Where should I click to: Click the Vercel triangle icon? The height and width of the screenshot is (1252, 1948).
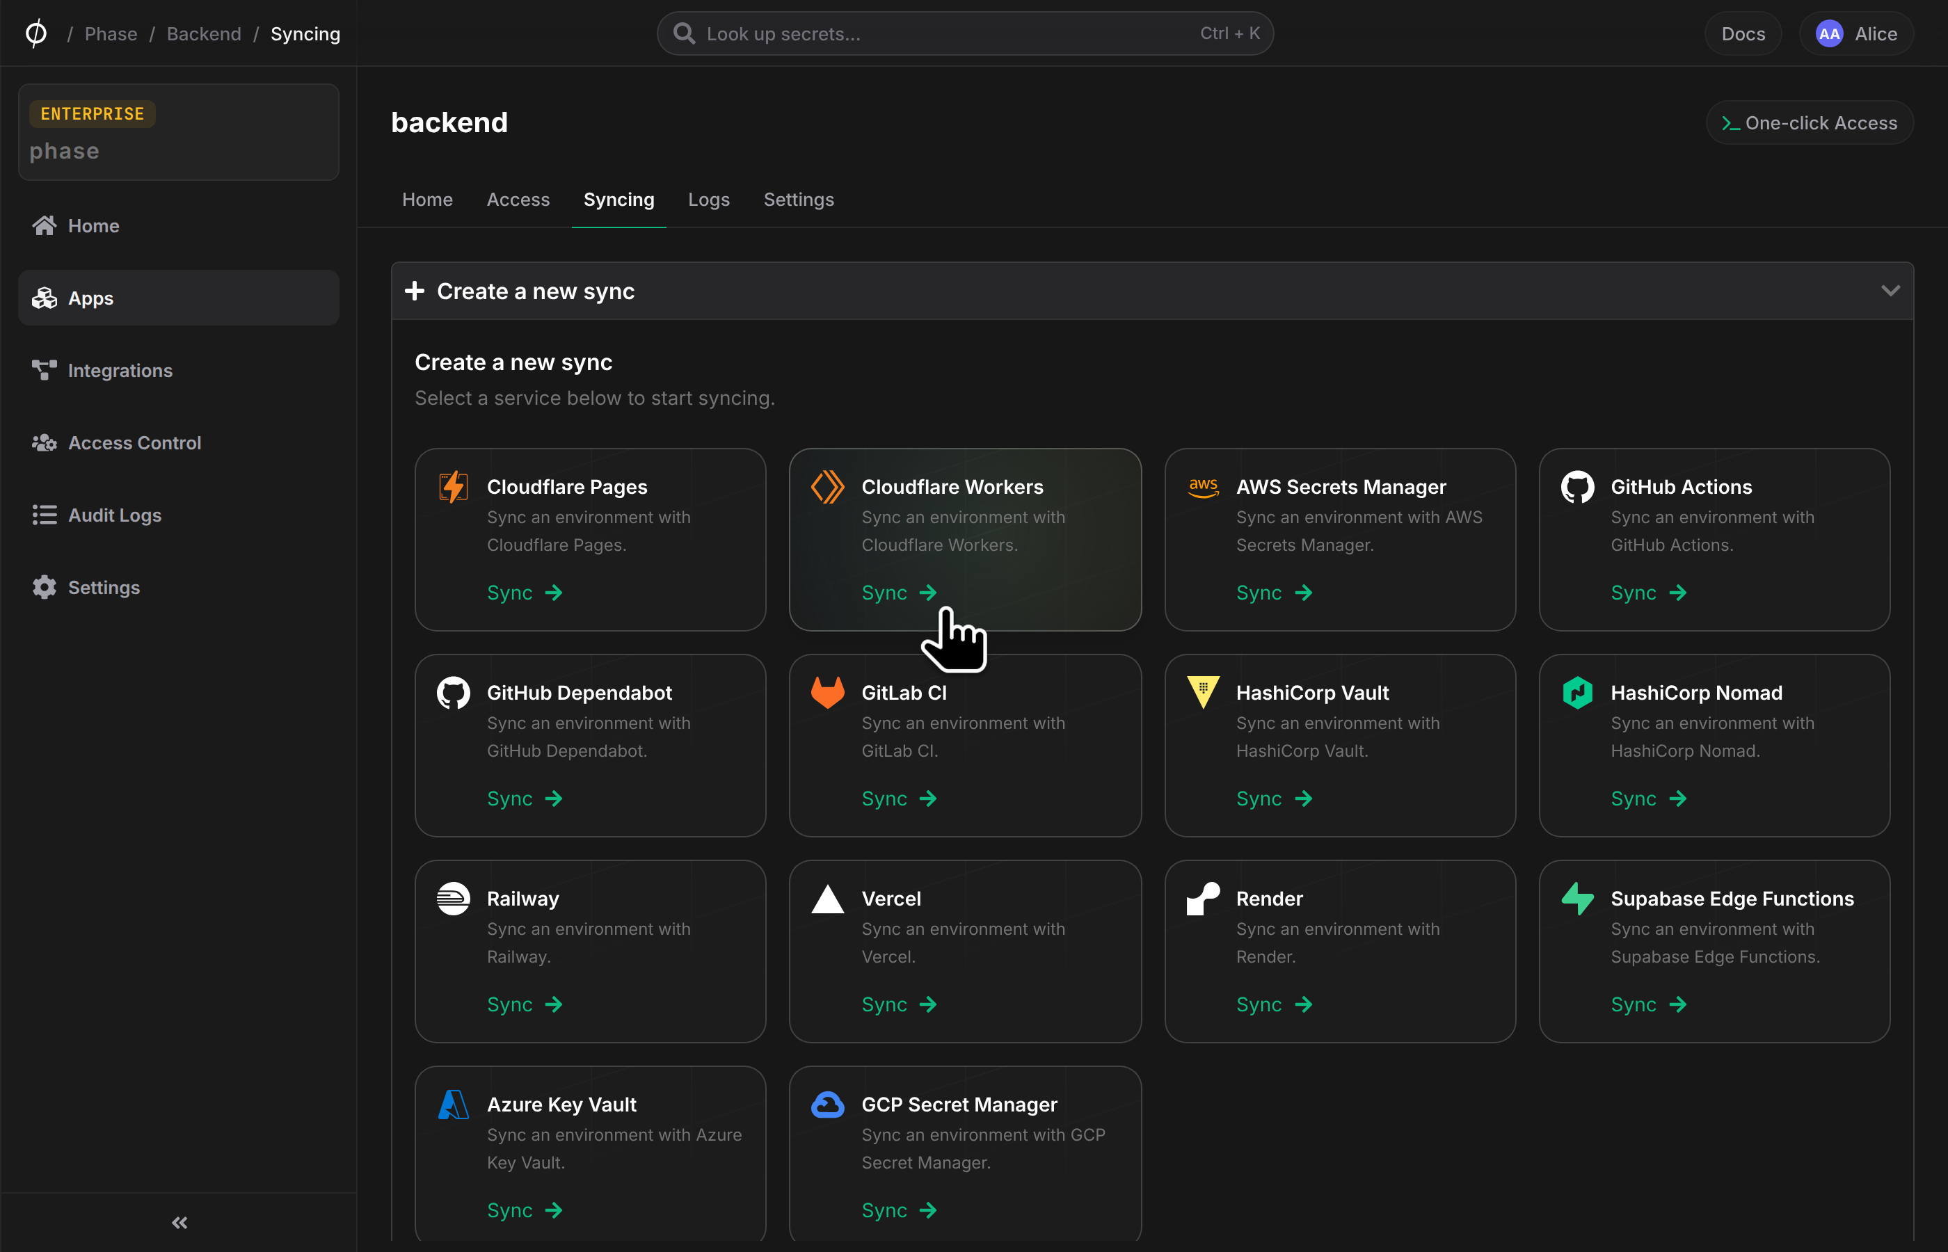point(828,899)
